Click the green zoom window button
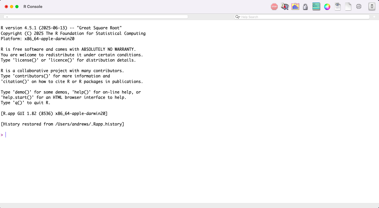The height and width of the screenshot is (208, 379). [x=17, y=7]
